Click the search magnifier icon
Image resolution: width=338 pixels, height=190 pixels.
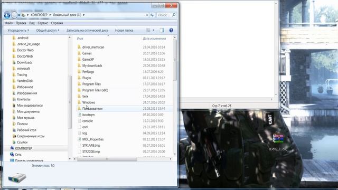coord(174,15)
